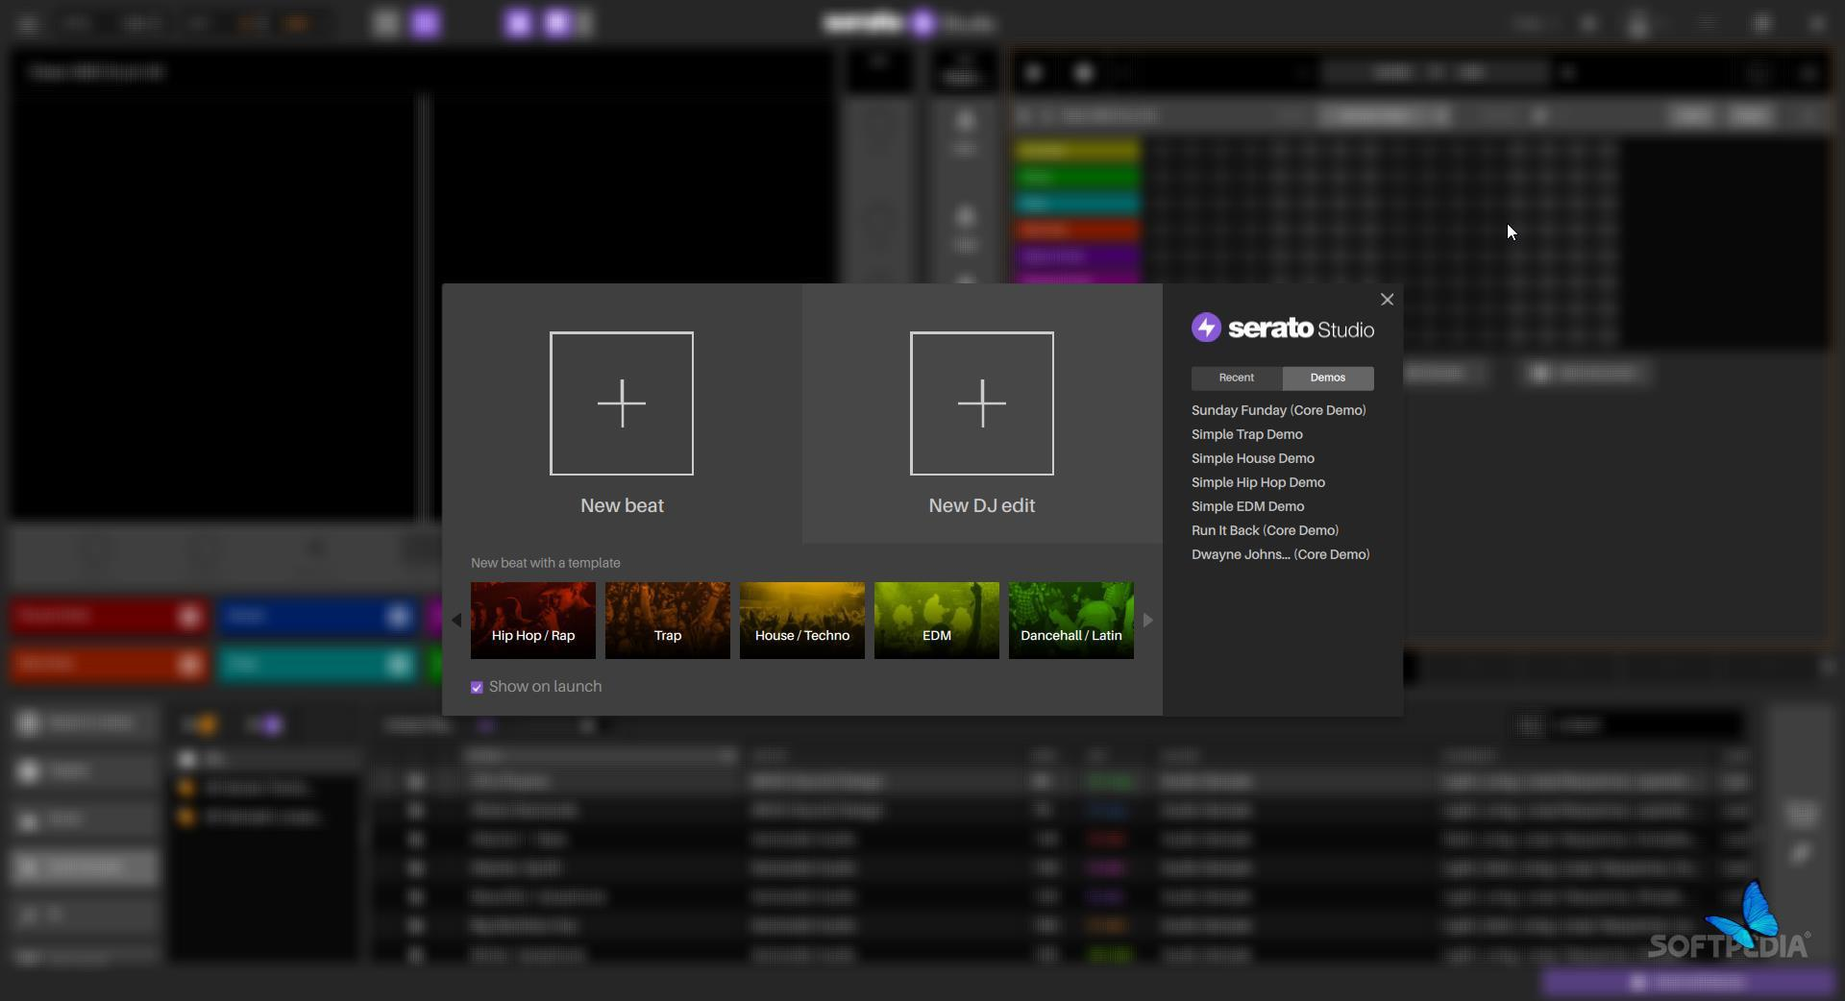Viewport: 1845px width, 1001px height.
Task: Close the Serato Studio welcome dialog
Action: [x=1387, y=300]
